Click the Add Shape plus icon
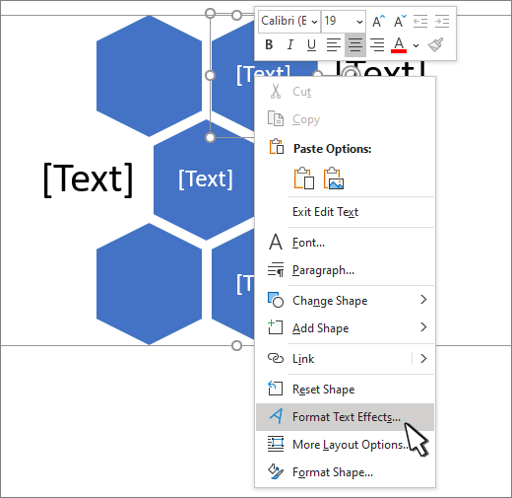This screenshot has width=512, height=498. coord(275,327)
